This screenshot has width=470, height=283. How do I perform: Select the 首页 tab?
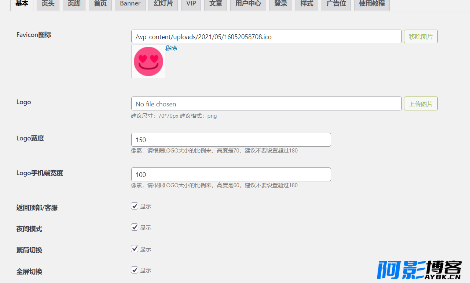100,4
